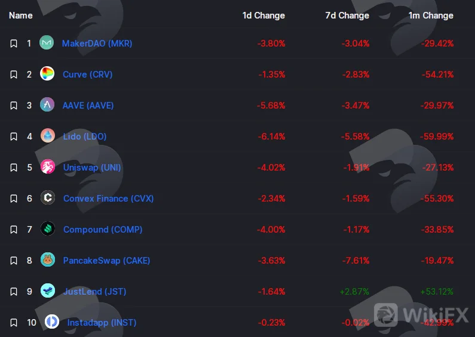Sort by the 1m Change column header

pos(431,16)
